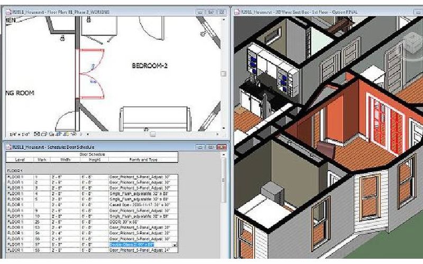This screenshot has height=264, width=423.
Task: Select Mark cell 5 in the door schedule
Action: coord(42,200)
